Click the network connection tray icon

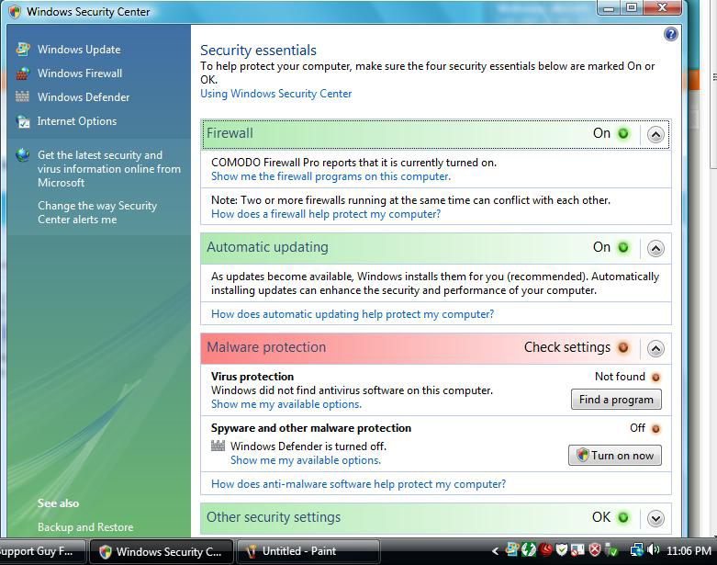636,549
